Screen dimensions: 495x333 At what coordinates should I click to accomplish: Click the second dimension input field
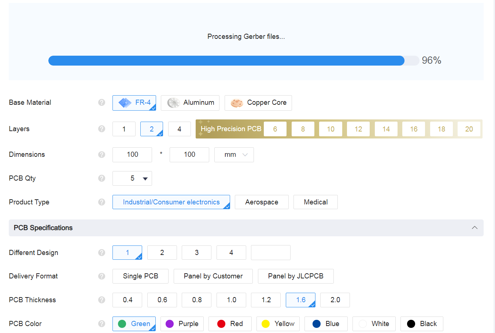[x=189, y=155]
